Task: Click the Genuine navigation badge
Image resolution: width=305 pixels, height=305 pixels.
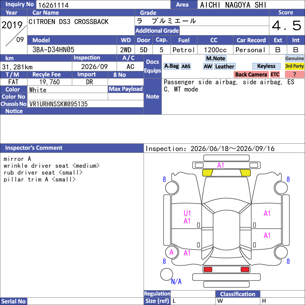Action: point(294,58)
